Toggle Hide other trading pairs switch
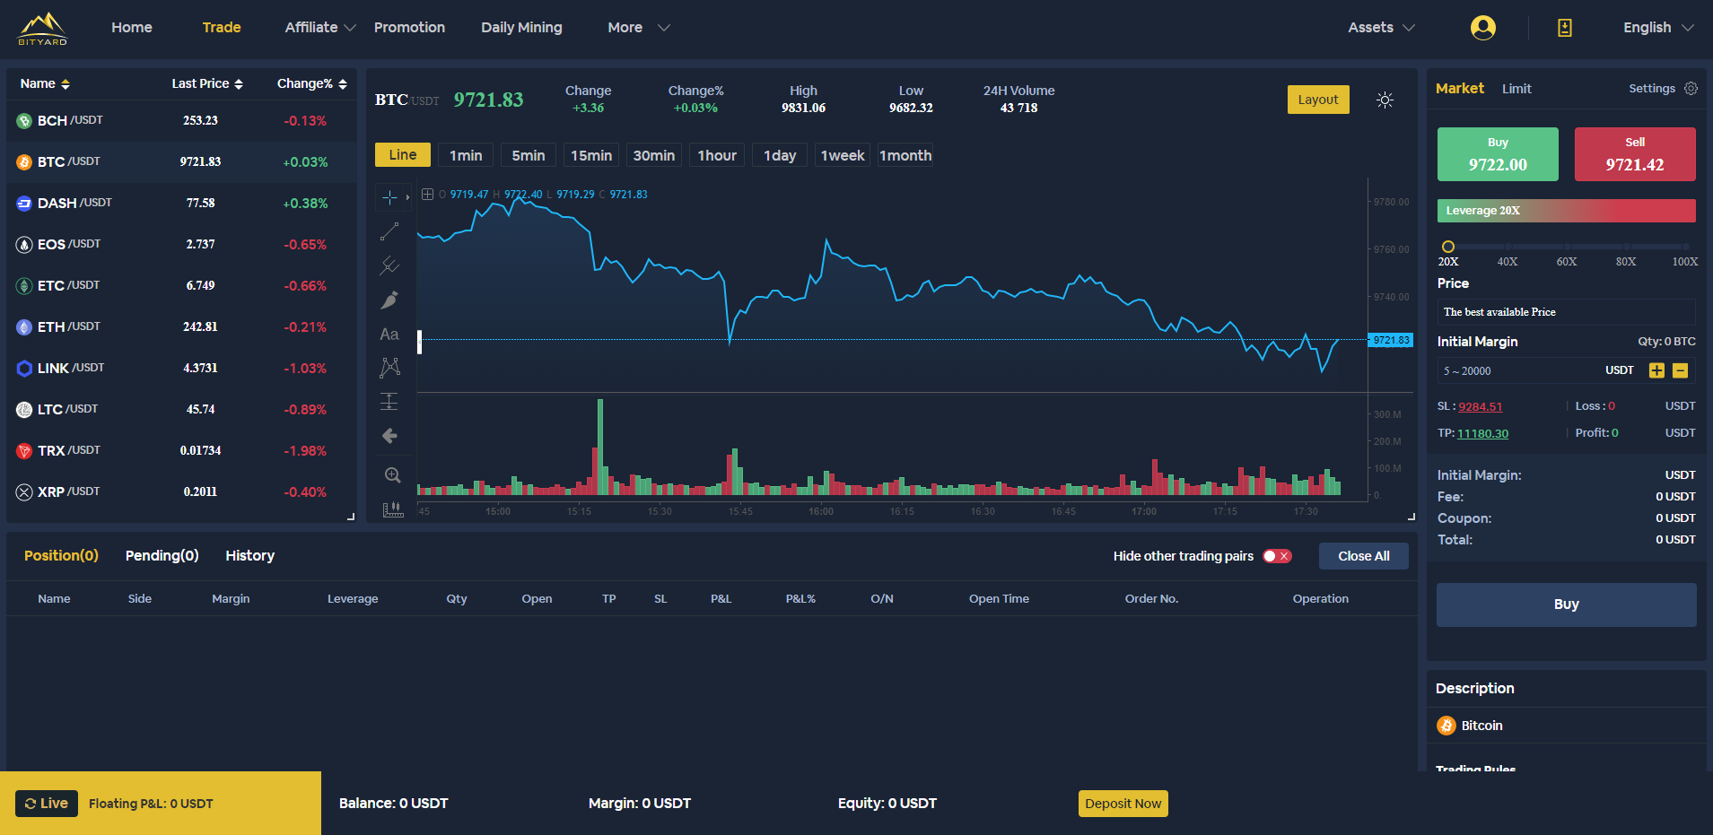The height and width of the screenshot is (835, 1713). pos(1277,556)
